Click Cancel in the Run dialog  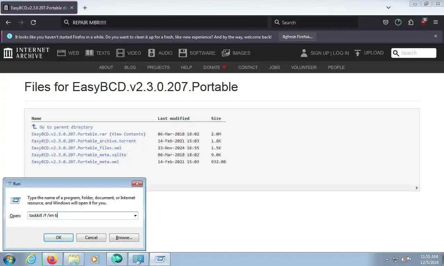pos(91,238)
